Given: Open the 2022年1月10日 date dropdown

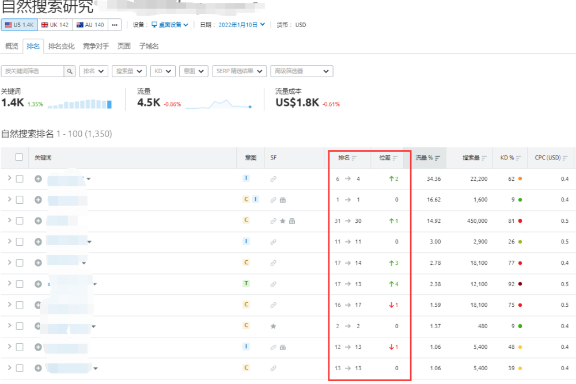Looking at the screenshot, I should tap(241, 25).
